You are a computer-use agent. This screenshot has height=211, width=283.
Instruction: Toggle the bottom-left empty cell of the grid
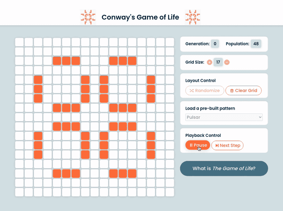19,192
